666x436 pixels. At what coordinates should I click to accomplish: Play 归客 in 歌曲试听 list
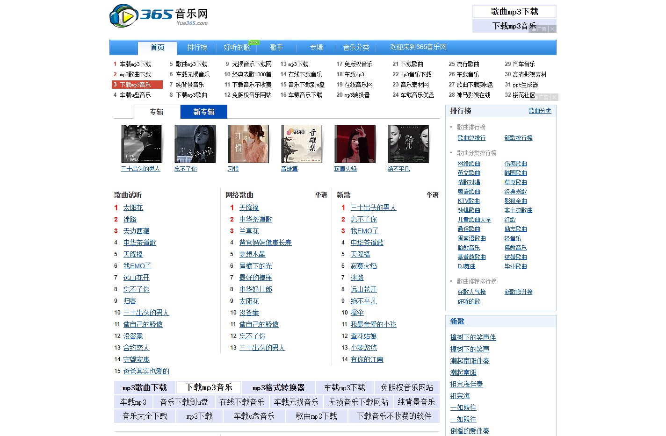pyautogui.click(x=130, y=301)
